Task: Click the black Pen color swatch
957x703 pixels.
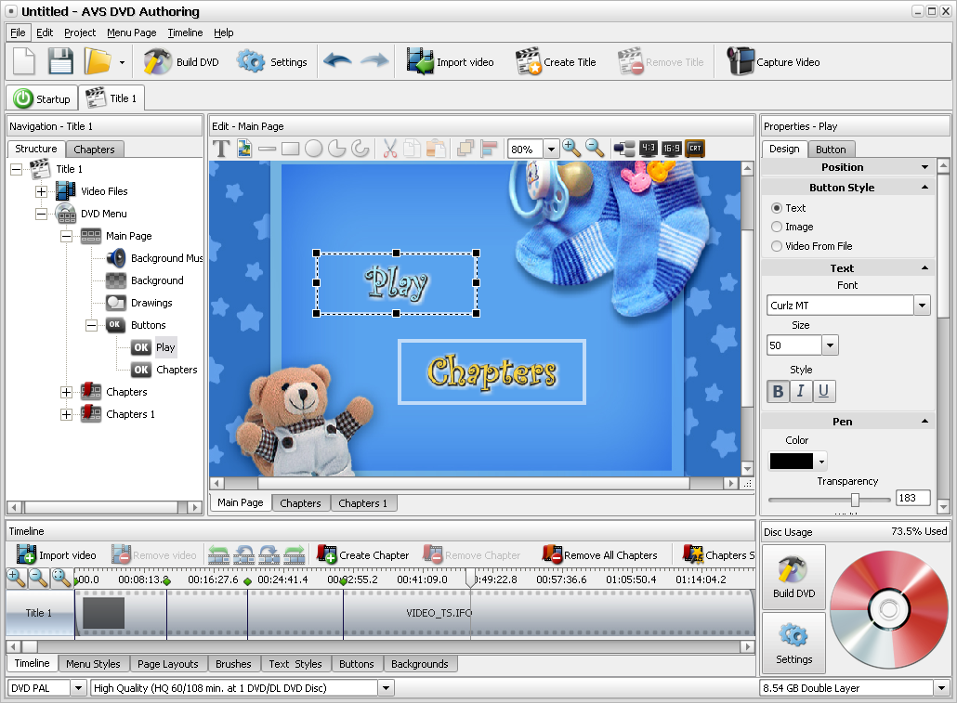Action: pyautogui.click(x=791, y=461)
